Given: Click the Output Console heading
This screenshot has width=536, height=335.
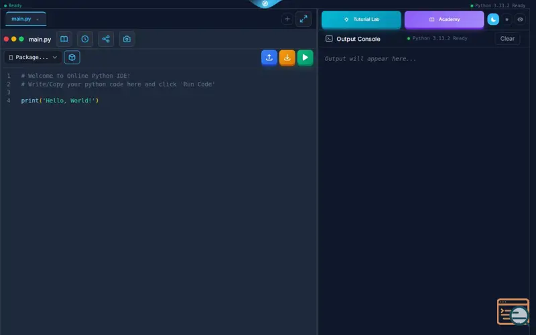Looking at the screenshot, I should click(x=358, y=39).
